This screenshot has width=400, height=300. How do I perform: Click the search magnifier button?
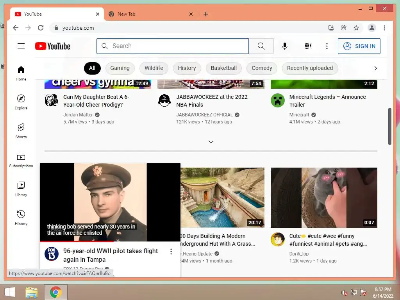[x=261, y=46]
